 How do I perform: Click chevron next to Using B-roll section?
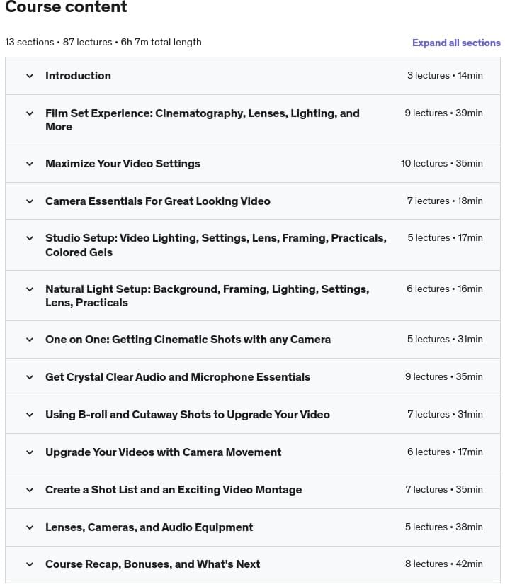click(30, 415)
